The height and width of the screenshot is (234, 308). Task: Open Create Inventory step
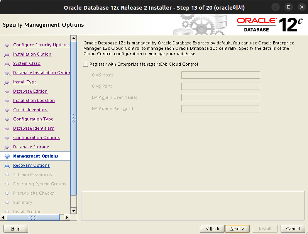[30, 110]
